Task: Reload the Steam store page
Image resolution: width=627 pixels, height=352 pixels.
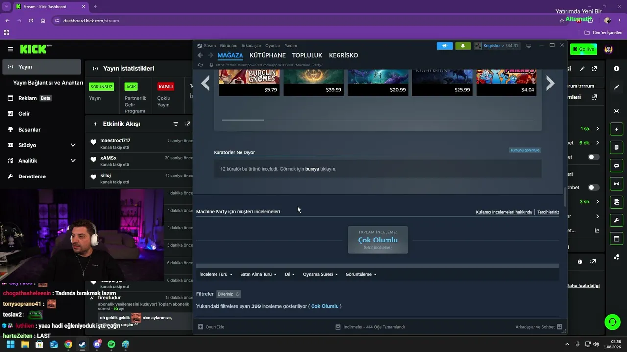Action: tap(200, 65)
